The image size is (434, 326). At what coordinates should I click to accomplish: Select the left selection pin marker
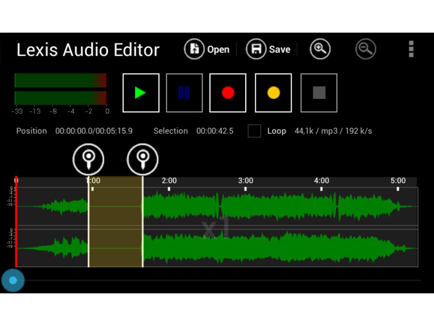click(x=88, y=160)
